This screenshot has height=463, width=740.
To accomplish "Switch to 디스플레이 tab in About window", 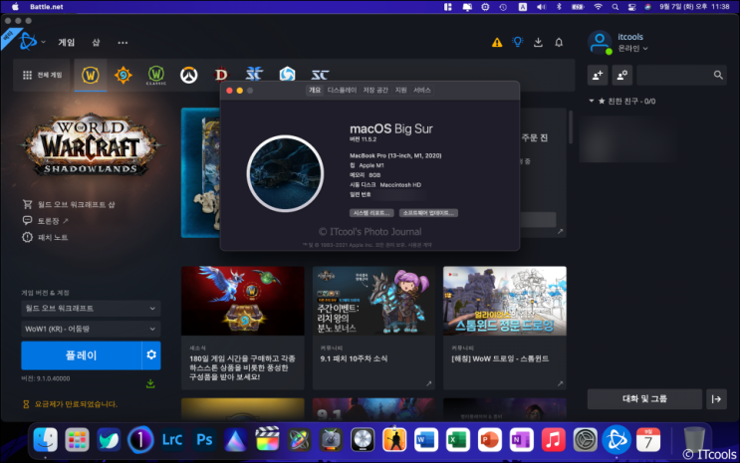I will click(342, 91).
